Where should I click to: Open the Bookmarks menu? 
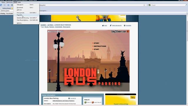[x=10, y=2]
